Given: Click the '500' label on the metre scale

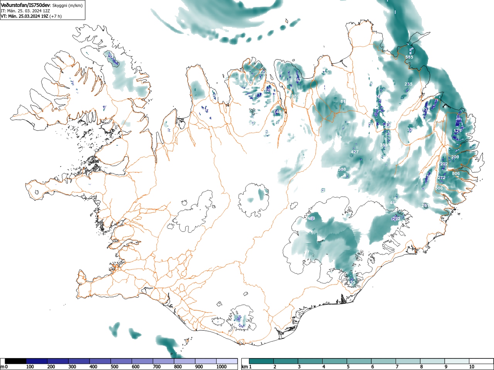Looking at the screenshot, I should pyautogui.click(x=114, y=367).
